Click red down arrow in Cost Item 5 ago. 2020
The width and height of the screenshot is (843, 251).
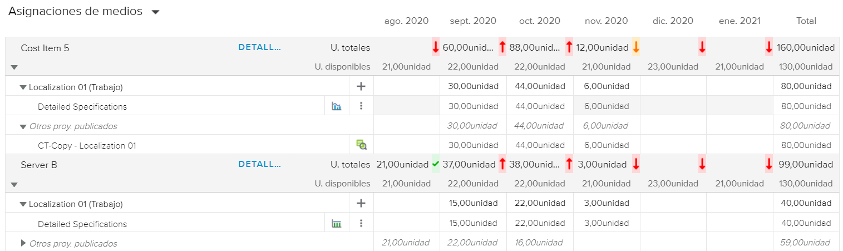435,48
